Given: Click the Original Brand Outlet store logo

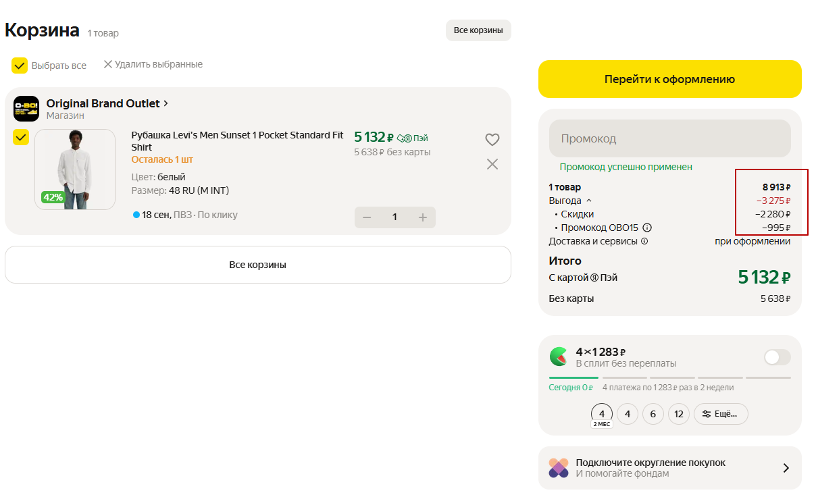Looking at the screenshot, I should [x=26, y=109].
